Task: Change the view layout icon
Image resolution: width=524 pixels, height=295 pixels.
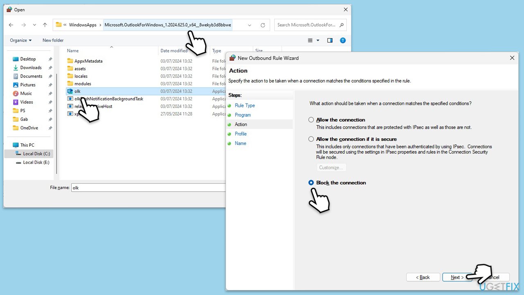Action: point(310,40)
